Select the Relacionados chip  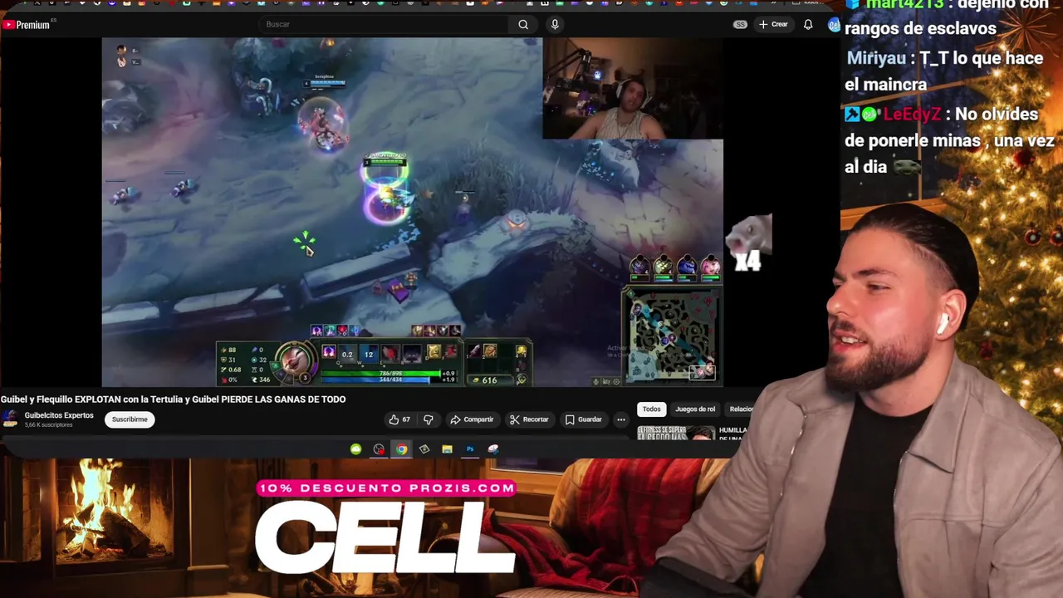[741, 409]
